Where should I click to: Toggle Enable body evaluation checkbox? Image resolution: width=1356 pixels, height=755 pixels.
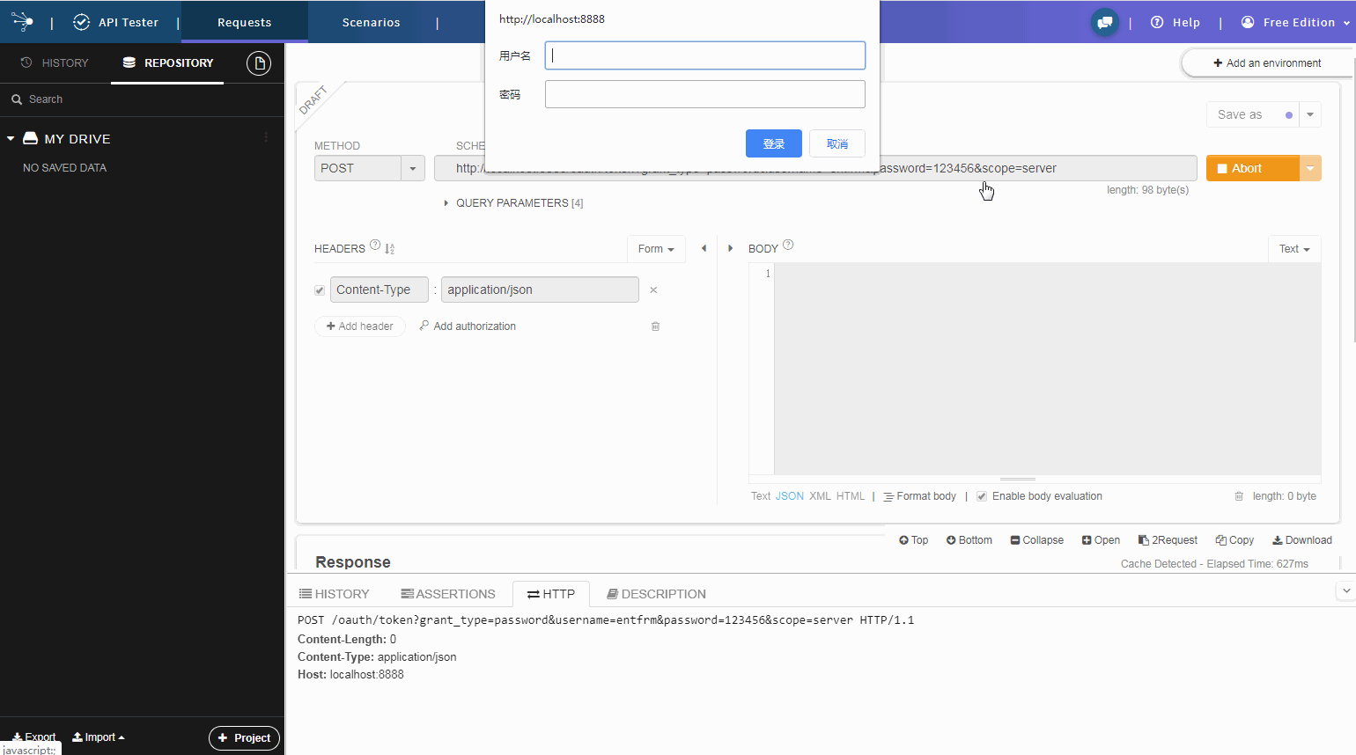982,496
